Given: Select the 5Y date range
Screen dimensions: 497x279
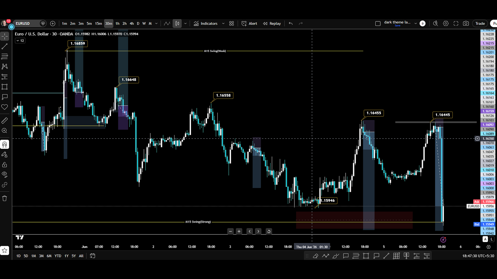Looking at the screenshot, I should coord(74,256).
